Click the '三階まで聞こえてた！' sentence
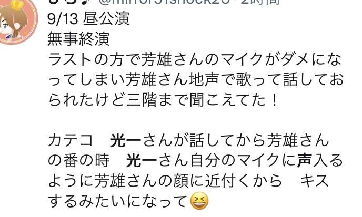The height and width of the screenshot is (217, 362). 203,100
